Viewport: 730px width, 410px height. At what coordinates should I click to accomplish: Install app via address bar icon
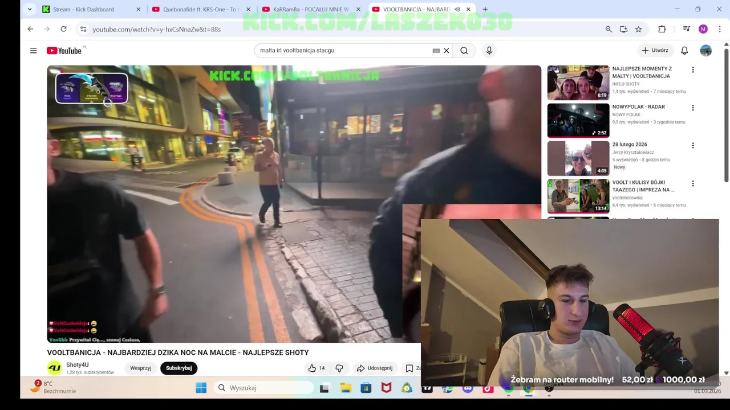tap(623, 29)
